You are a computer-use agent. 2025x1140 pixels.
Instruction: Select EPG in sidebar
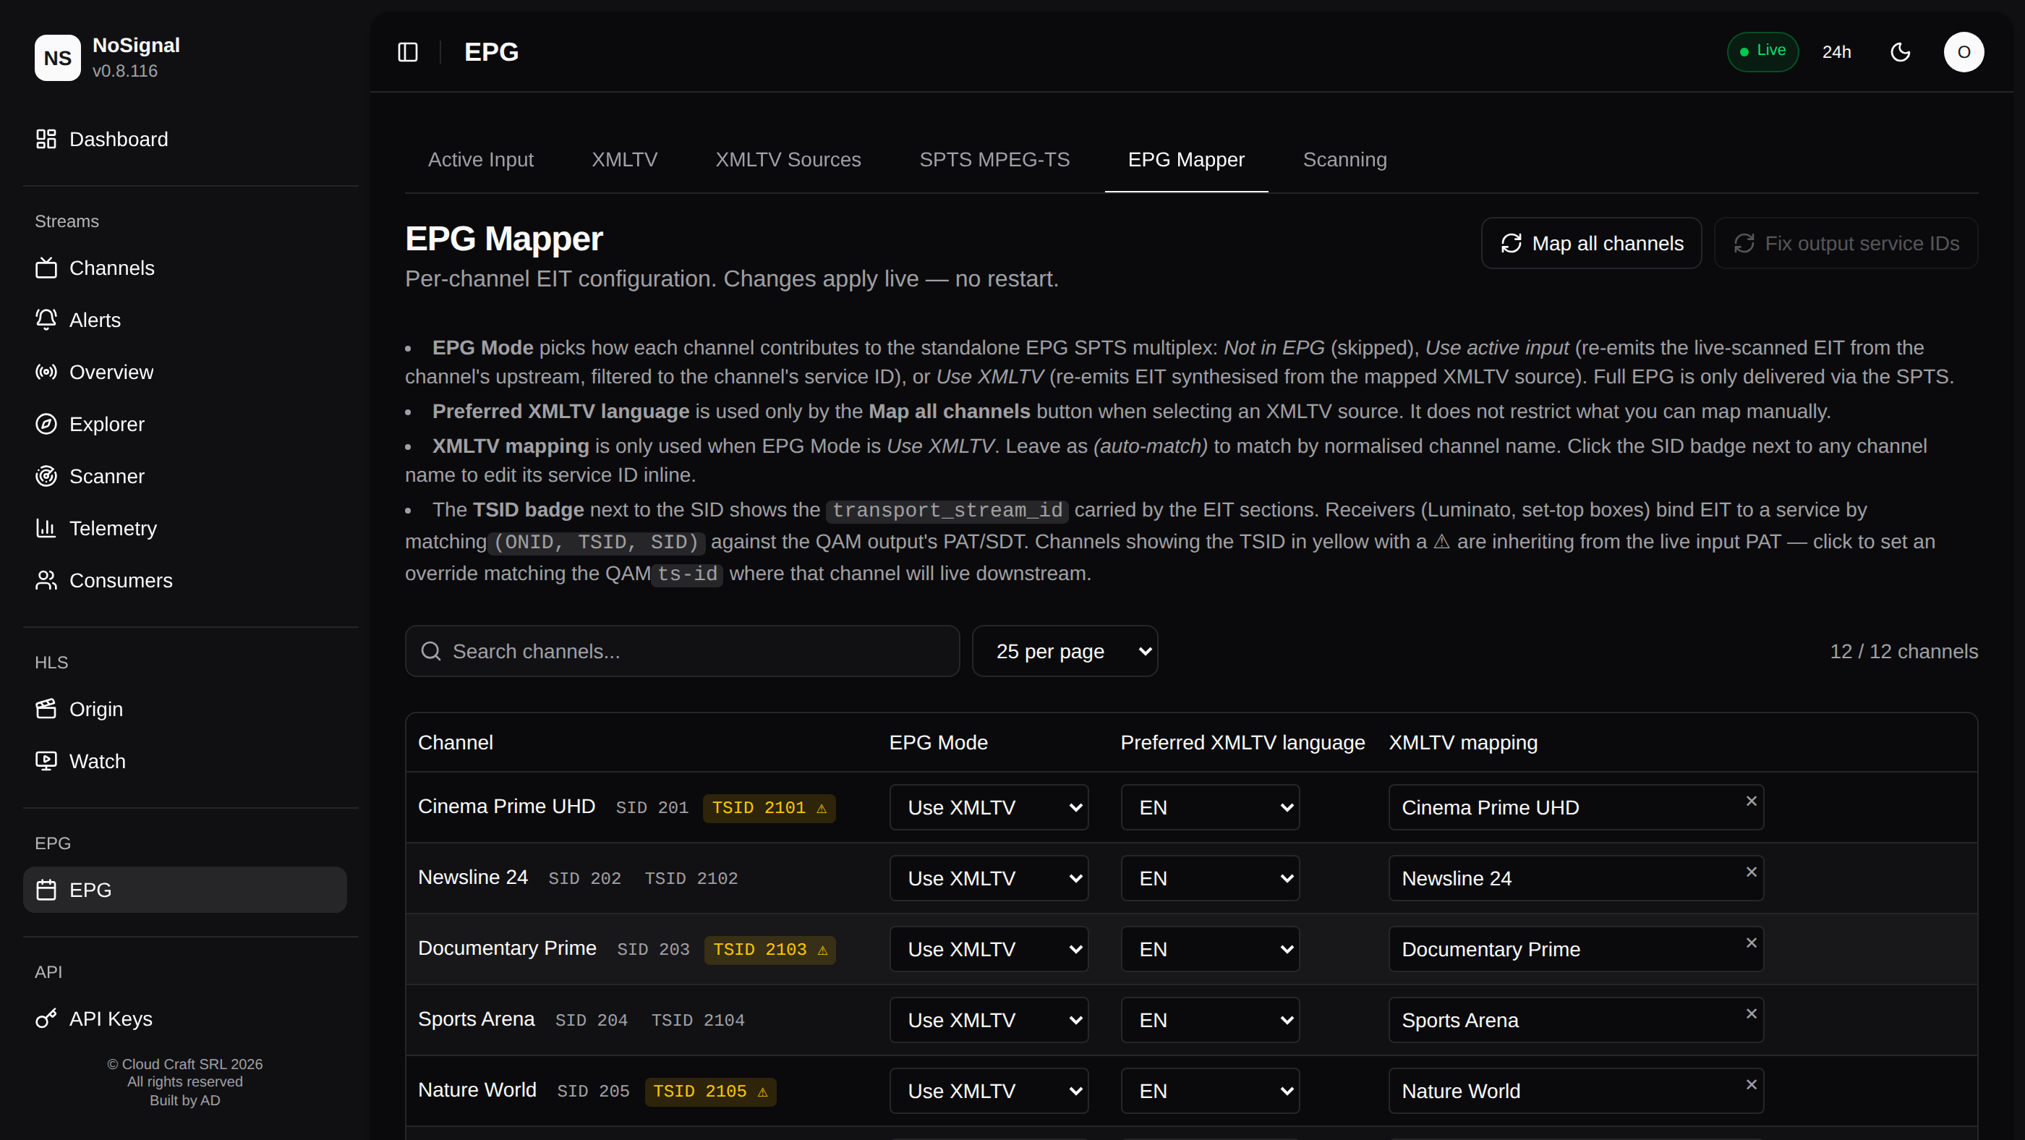pyautogui.click(x=184, y=890)
